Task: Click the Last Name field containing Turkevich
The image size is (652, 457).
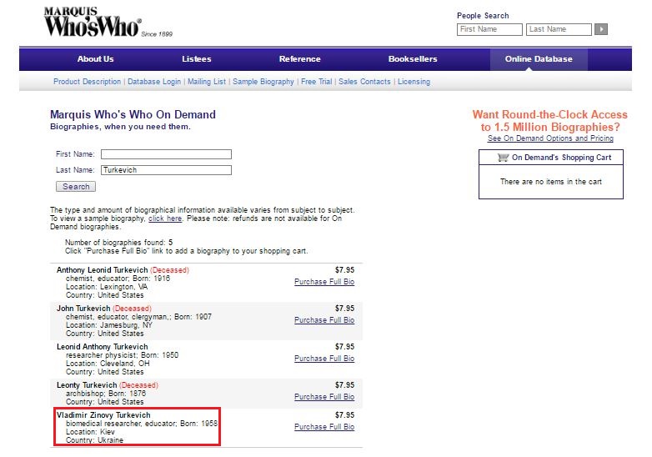Action: tap(166, 170)
